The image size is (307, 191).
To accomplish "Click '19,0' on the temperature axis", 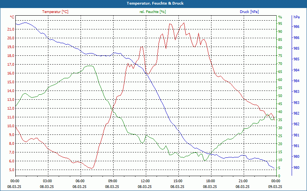I will (x=11, y=47).
